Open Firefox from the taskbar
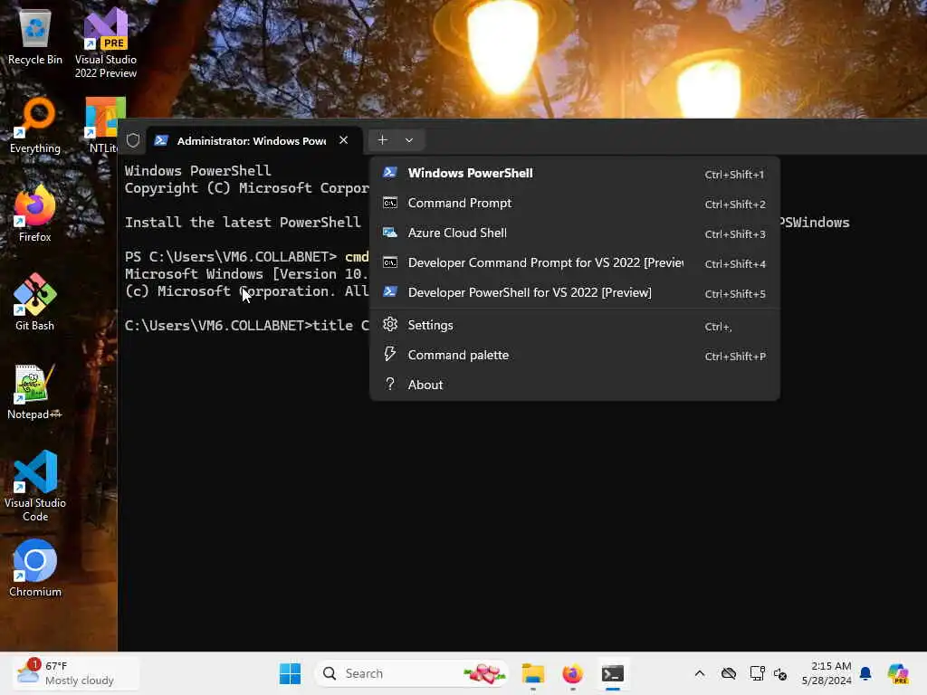The image size is (927, 695). [572, 673]
